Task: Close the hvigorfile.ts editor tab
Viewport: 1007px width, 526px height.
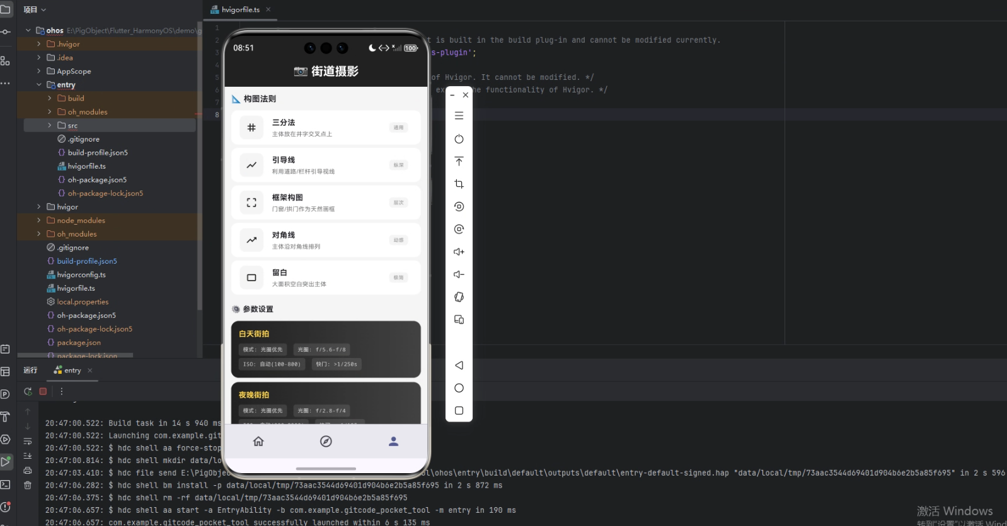Action: point(268,9)
